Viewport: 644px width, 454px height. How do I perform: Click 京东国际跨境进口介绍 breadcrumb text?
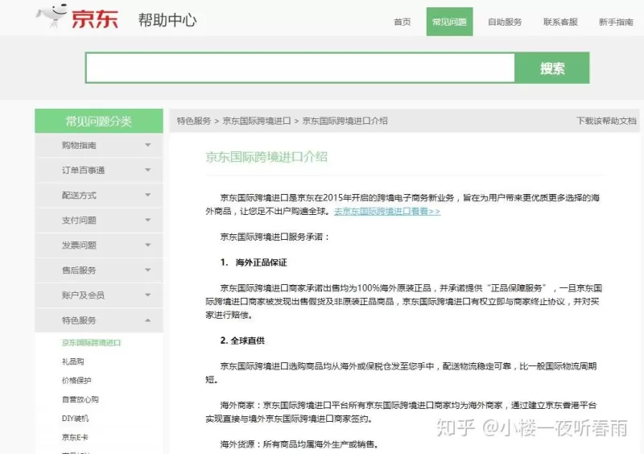(345, 121)
